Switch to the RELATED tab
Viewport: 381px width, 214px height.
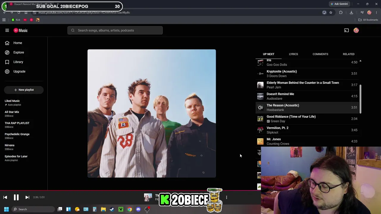(349, 54)
